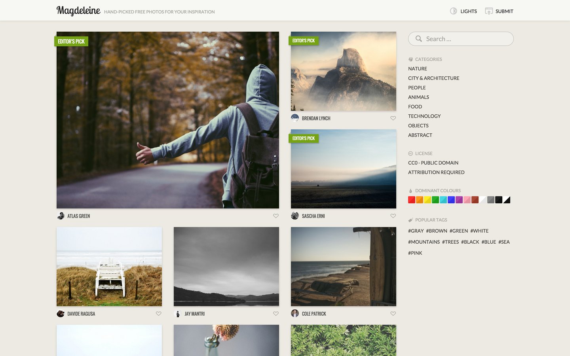This screenshot has width=570, height=356.
Task: Click the #BROWN tag
Action: click(437, 231)
